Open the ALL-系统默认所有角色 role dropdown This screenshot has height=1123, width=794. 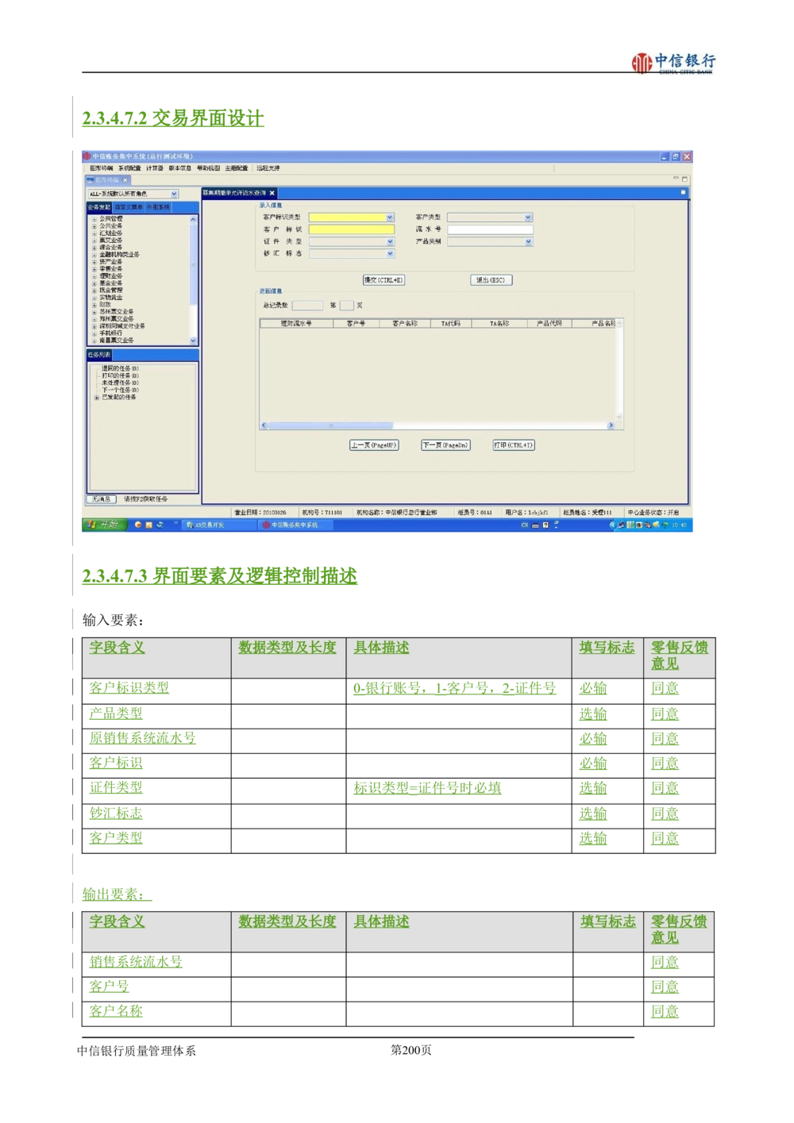(174, 194)
